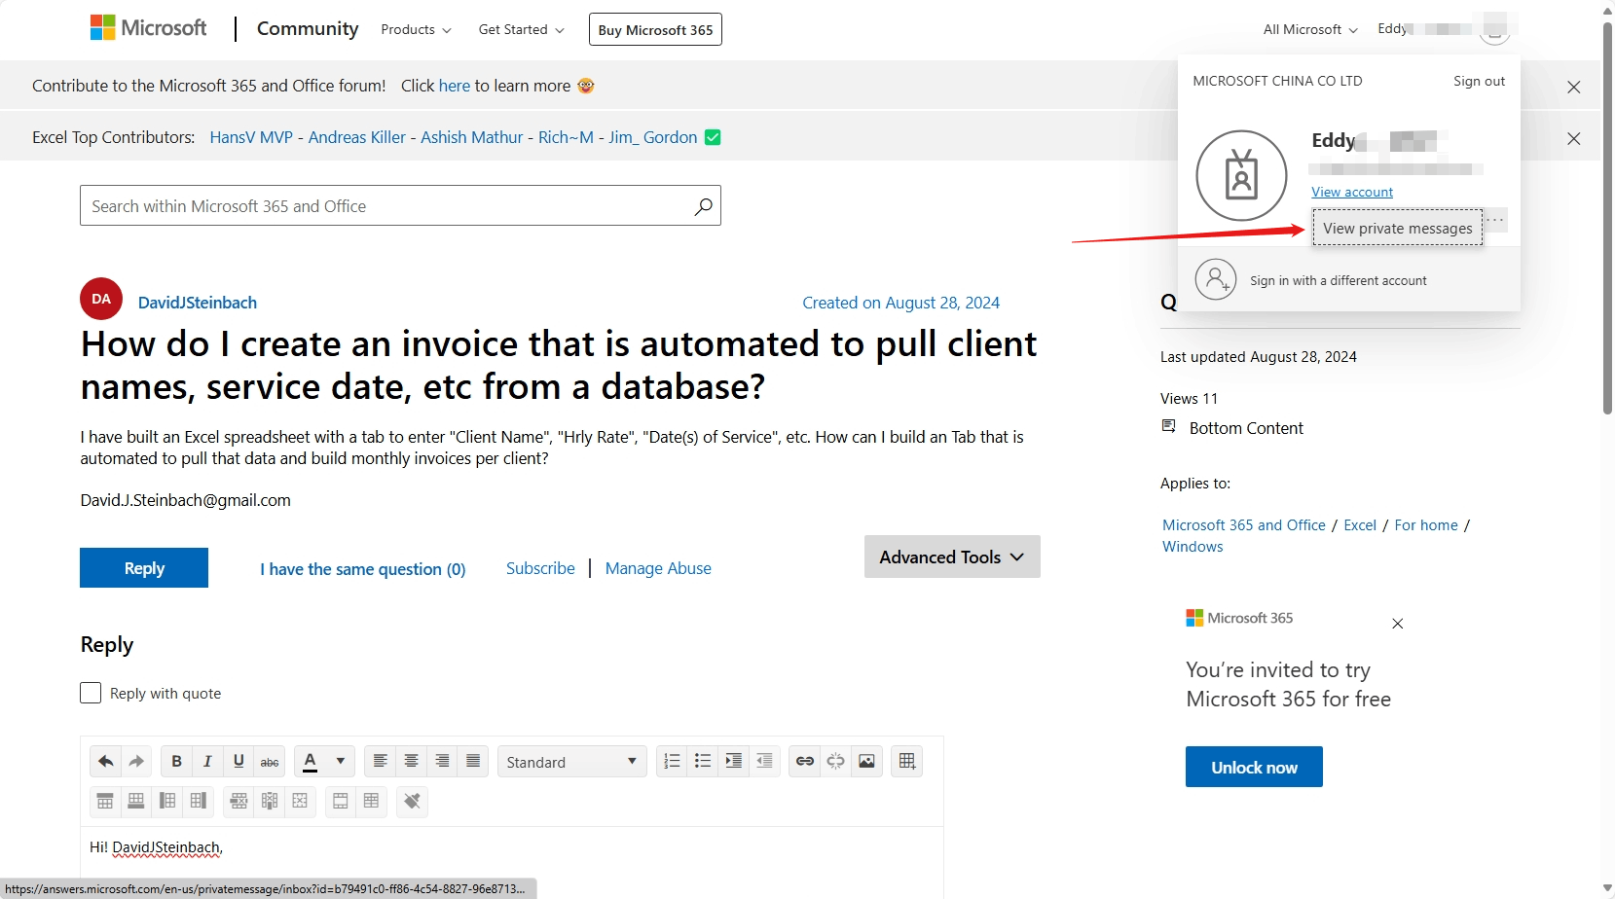The image size is (1615, 899).
Task: Click I have the same question link
Action: [363, 569]
